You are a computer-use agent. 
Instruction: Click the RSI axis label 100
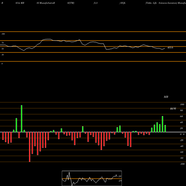(3, 34)
